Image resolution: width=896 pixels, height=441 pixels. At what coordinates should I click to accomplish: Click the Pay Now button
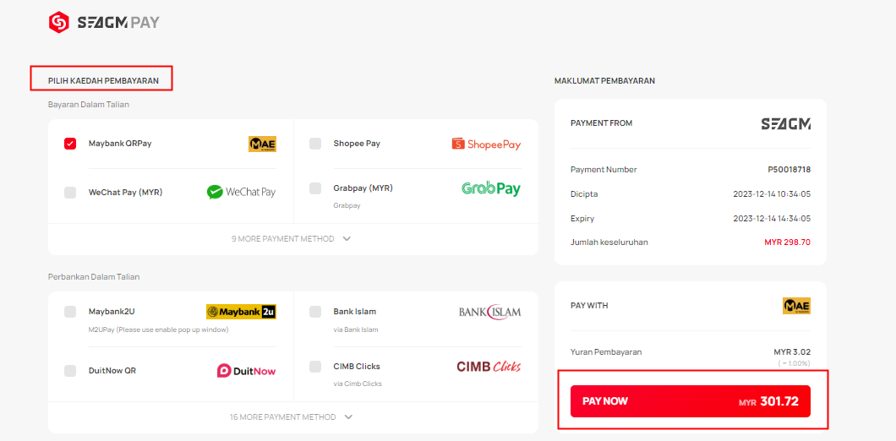tap(691, 401)
